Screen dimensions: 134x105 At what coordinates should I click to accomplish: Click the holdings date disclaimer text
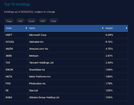[x=30, y=12]
